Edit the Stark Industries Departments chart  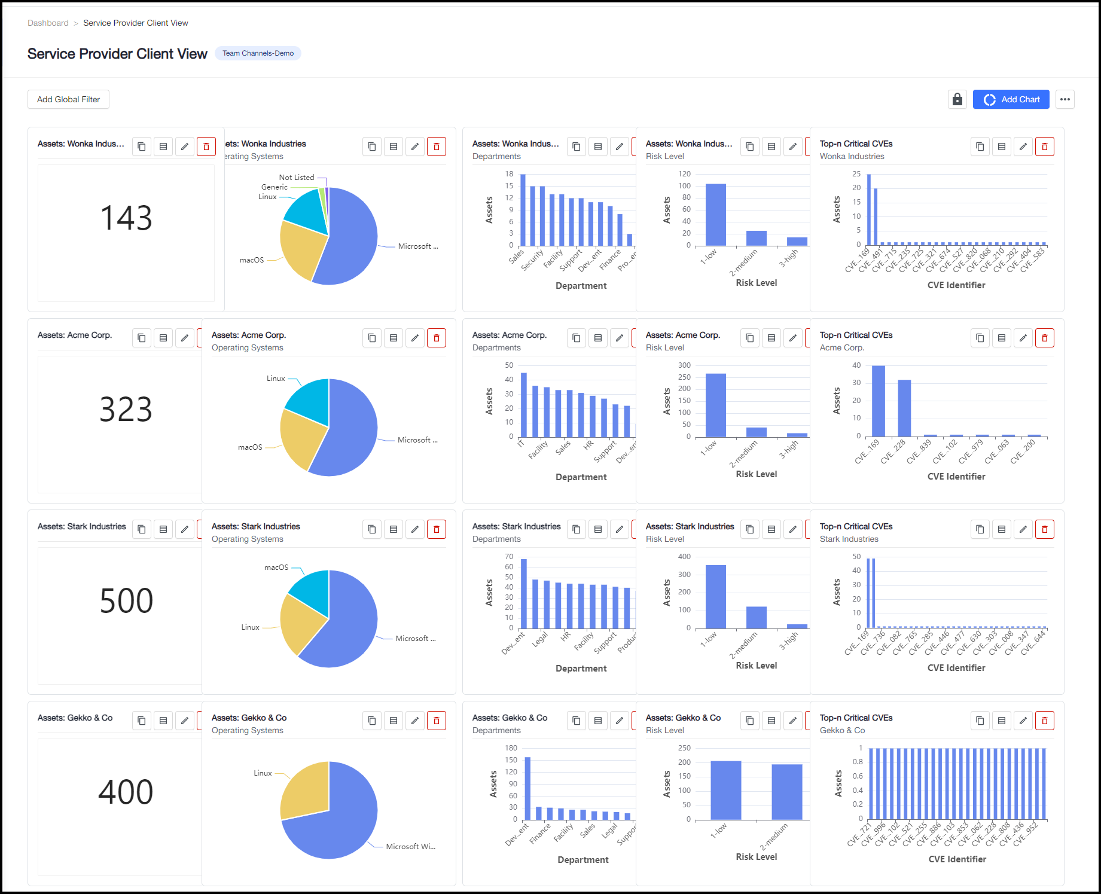click(620, 529)
